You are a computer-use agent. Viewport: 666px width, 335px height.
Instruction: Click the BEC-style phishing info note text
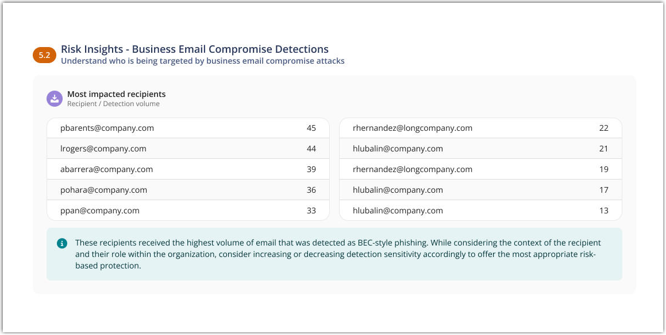point(339,254)
